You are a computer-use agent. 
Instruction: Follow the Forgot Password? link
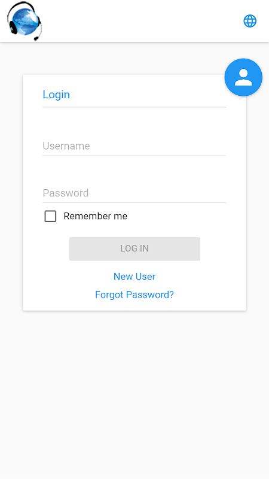[x=134, y=295]
